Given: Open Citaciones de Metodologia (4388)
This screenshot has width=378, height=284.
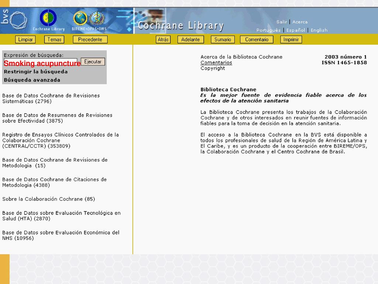Looking at the screenshot, I should [54, 182].
